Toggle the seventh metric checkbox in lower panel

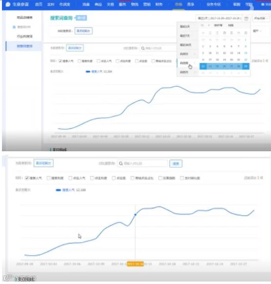tap(160, 178)
